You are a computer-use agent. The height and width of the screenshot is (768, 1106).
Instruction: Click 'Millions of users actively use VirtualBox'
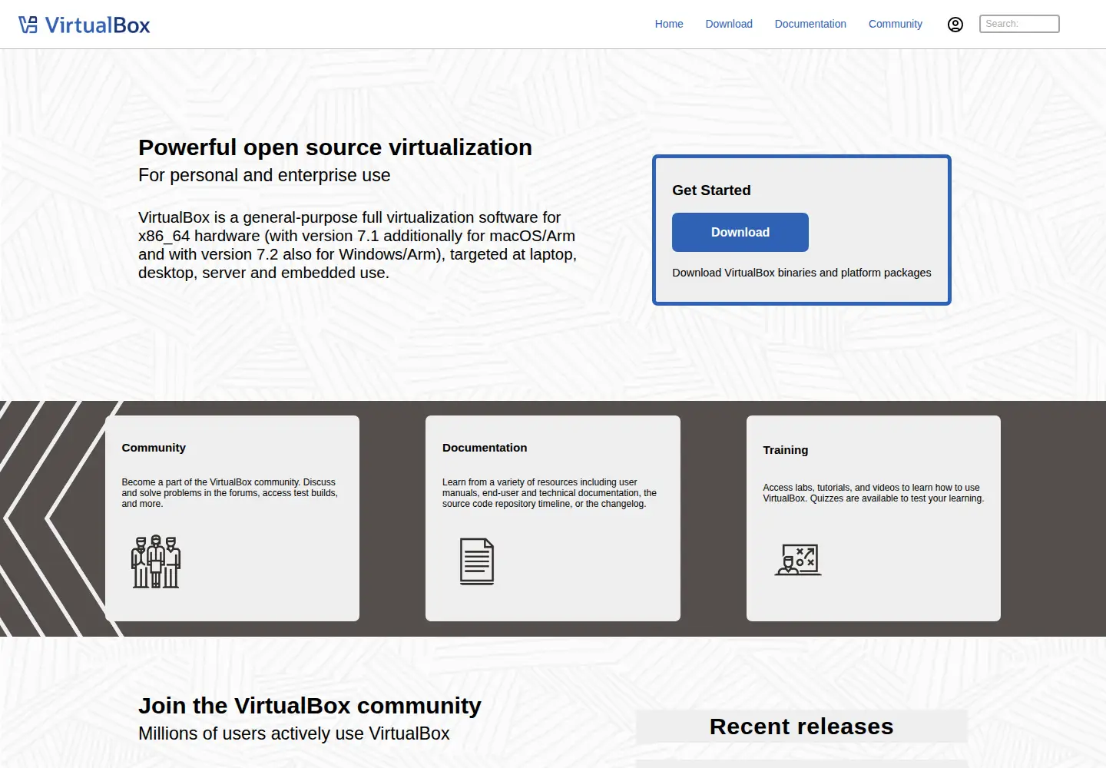point(294,733)
